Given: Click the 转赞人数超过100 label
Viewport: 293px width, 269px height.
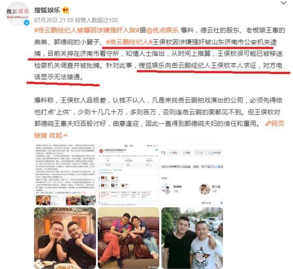Looking at the screenshot, I should pyautogui.click(x=96, y=20).
